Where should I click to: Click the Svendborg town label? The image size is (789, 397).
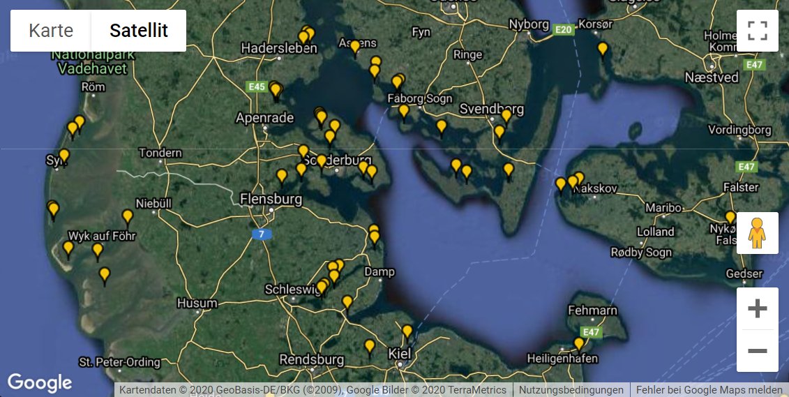(x=492, y=109)
